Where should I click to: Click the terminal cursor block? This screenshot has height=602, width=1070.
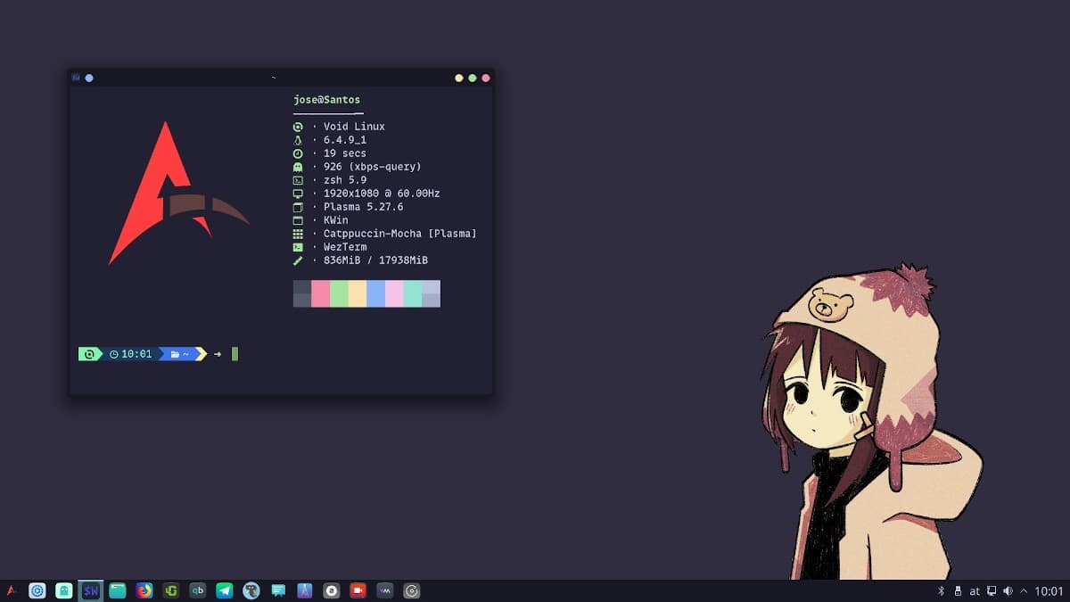point(235,354)
